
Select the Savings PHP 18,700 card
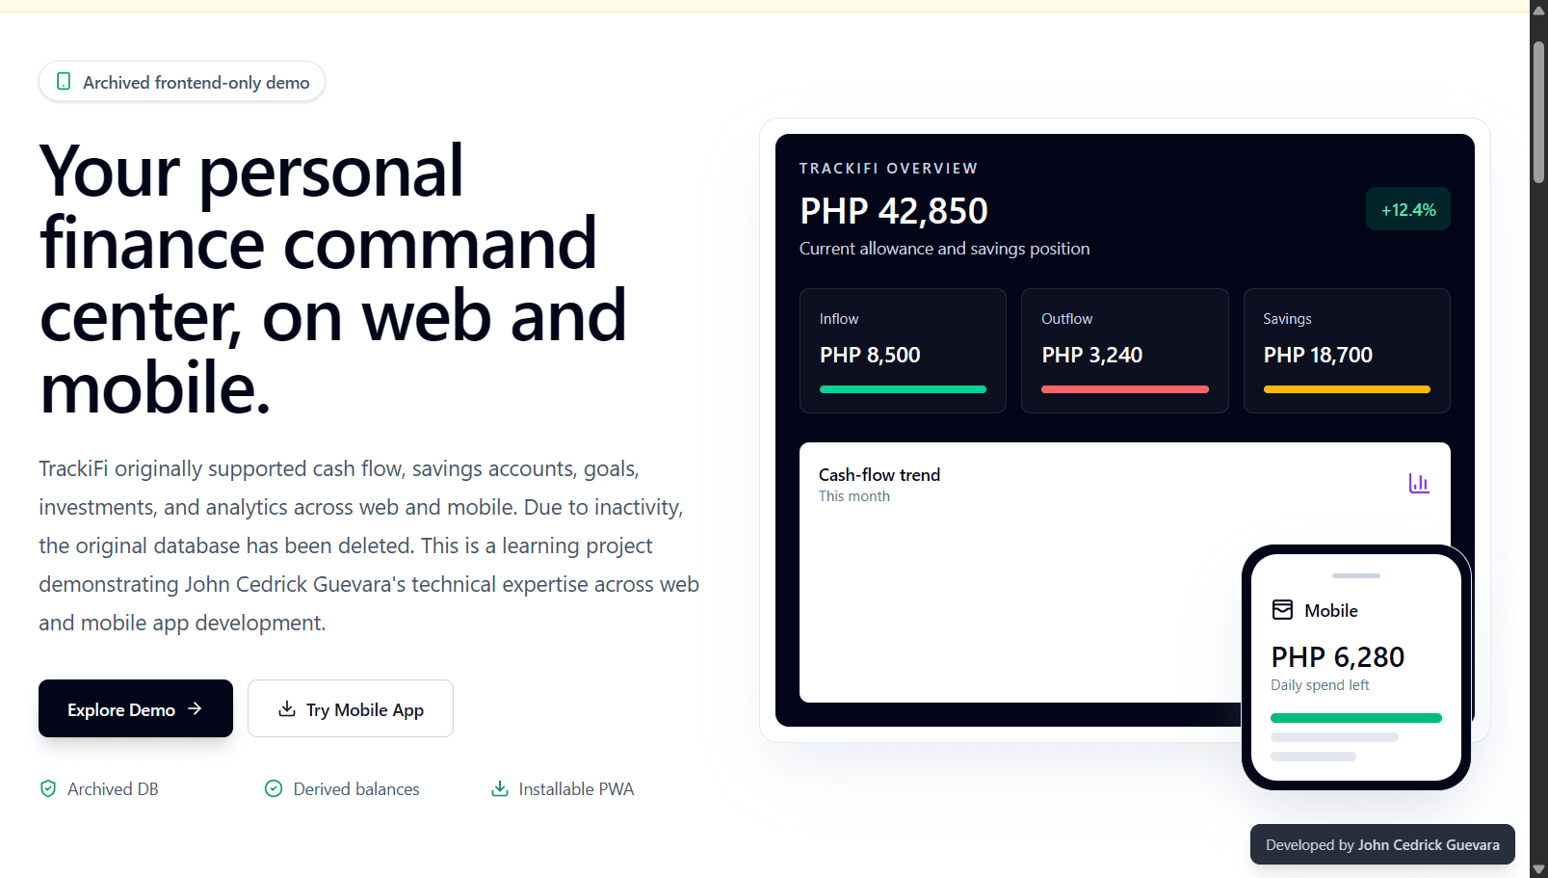pos(1347,351)
